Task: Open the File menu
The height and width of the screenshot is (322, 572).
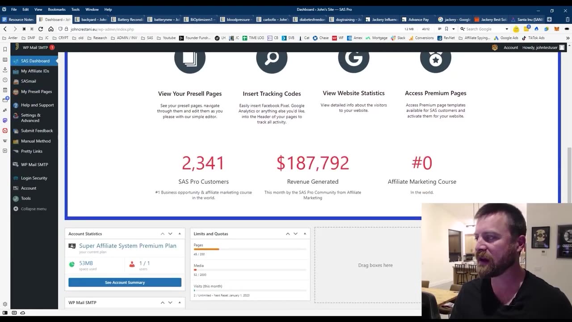Action: tap(14, 9)
